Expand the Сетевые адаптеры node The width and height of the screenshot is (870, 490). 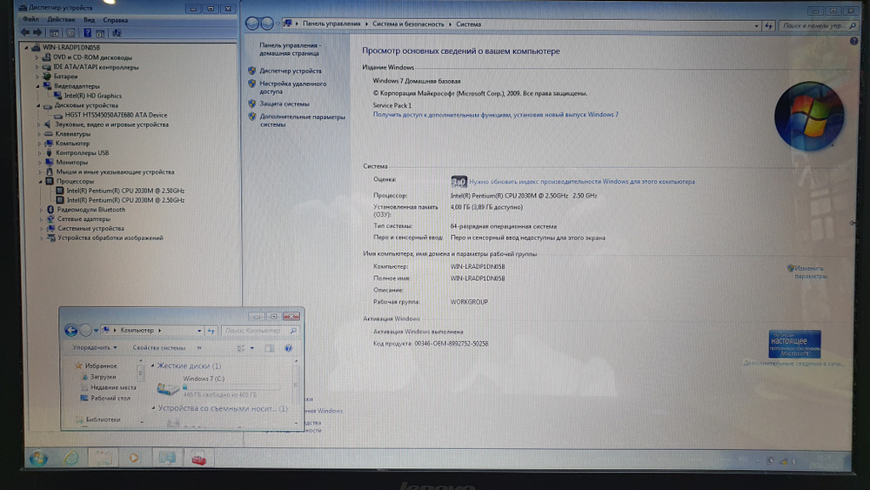pyautogui.click(x=41, y=219)
